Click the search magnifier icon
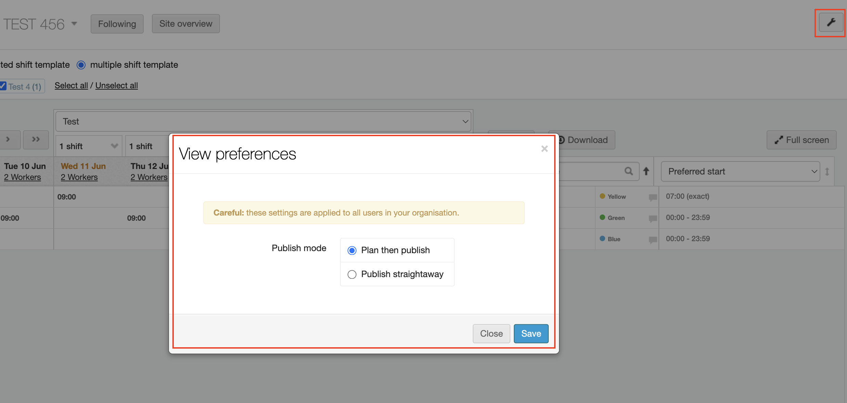The height and width of the screenshot is (403, 847). pyautogui.click(x=628, y=171)
